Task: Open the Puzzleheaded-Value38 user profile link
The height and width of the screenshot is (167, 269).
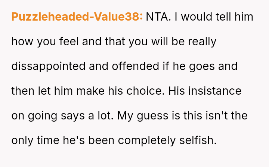Action: 77,17
